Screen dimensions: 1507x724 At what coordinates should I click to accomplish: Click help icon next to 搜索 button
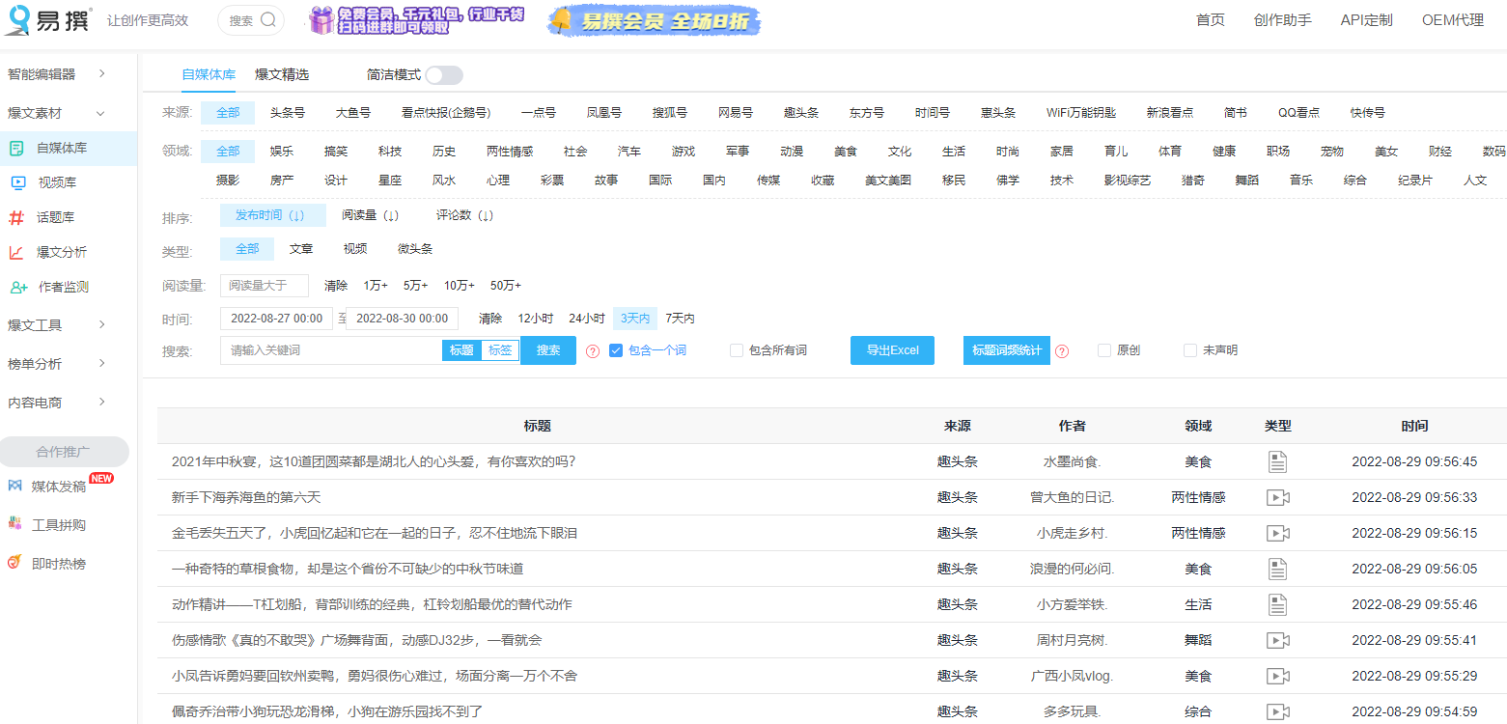click(593, 351)
